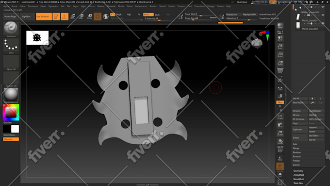The image size is (330, 186).
Task: Select the Move gizmo tool
Action: click(x=73, y=17)
